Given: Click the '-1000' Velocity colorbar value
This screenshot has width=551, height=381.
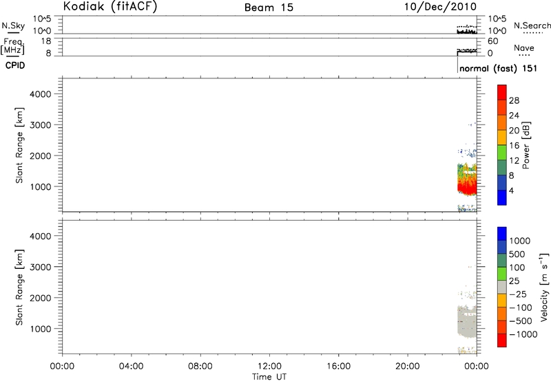Looking at the screenshot, I should coord(523,334).
